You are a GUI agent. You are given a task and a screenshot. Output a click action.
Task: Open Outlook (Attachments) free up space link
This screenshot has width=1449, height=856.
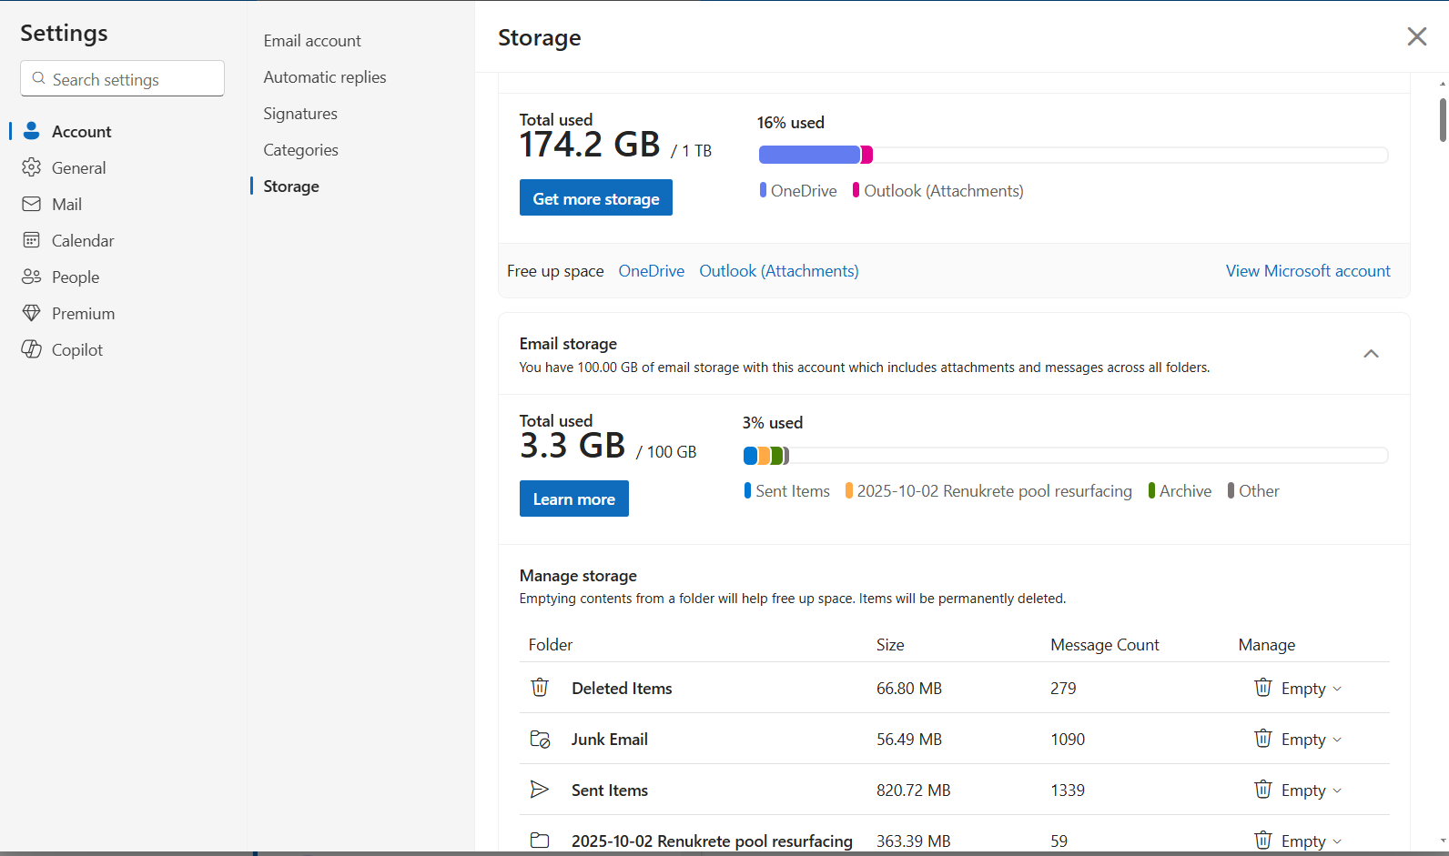pos(779,271)
